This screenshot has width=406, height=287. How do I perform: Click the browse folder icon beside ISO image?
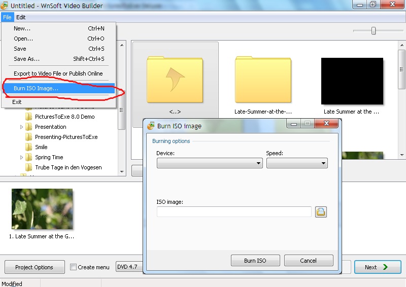(x=321, y=212)
